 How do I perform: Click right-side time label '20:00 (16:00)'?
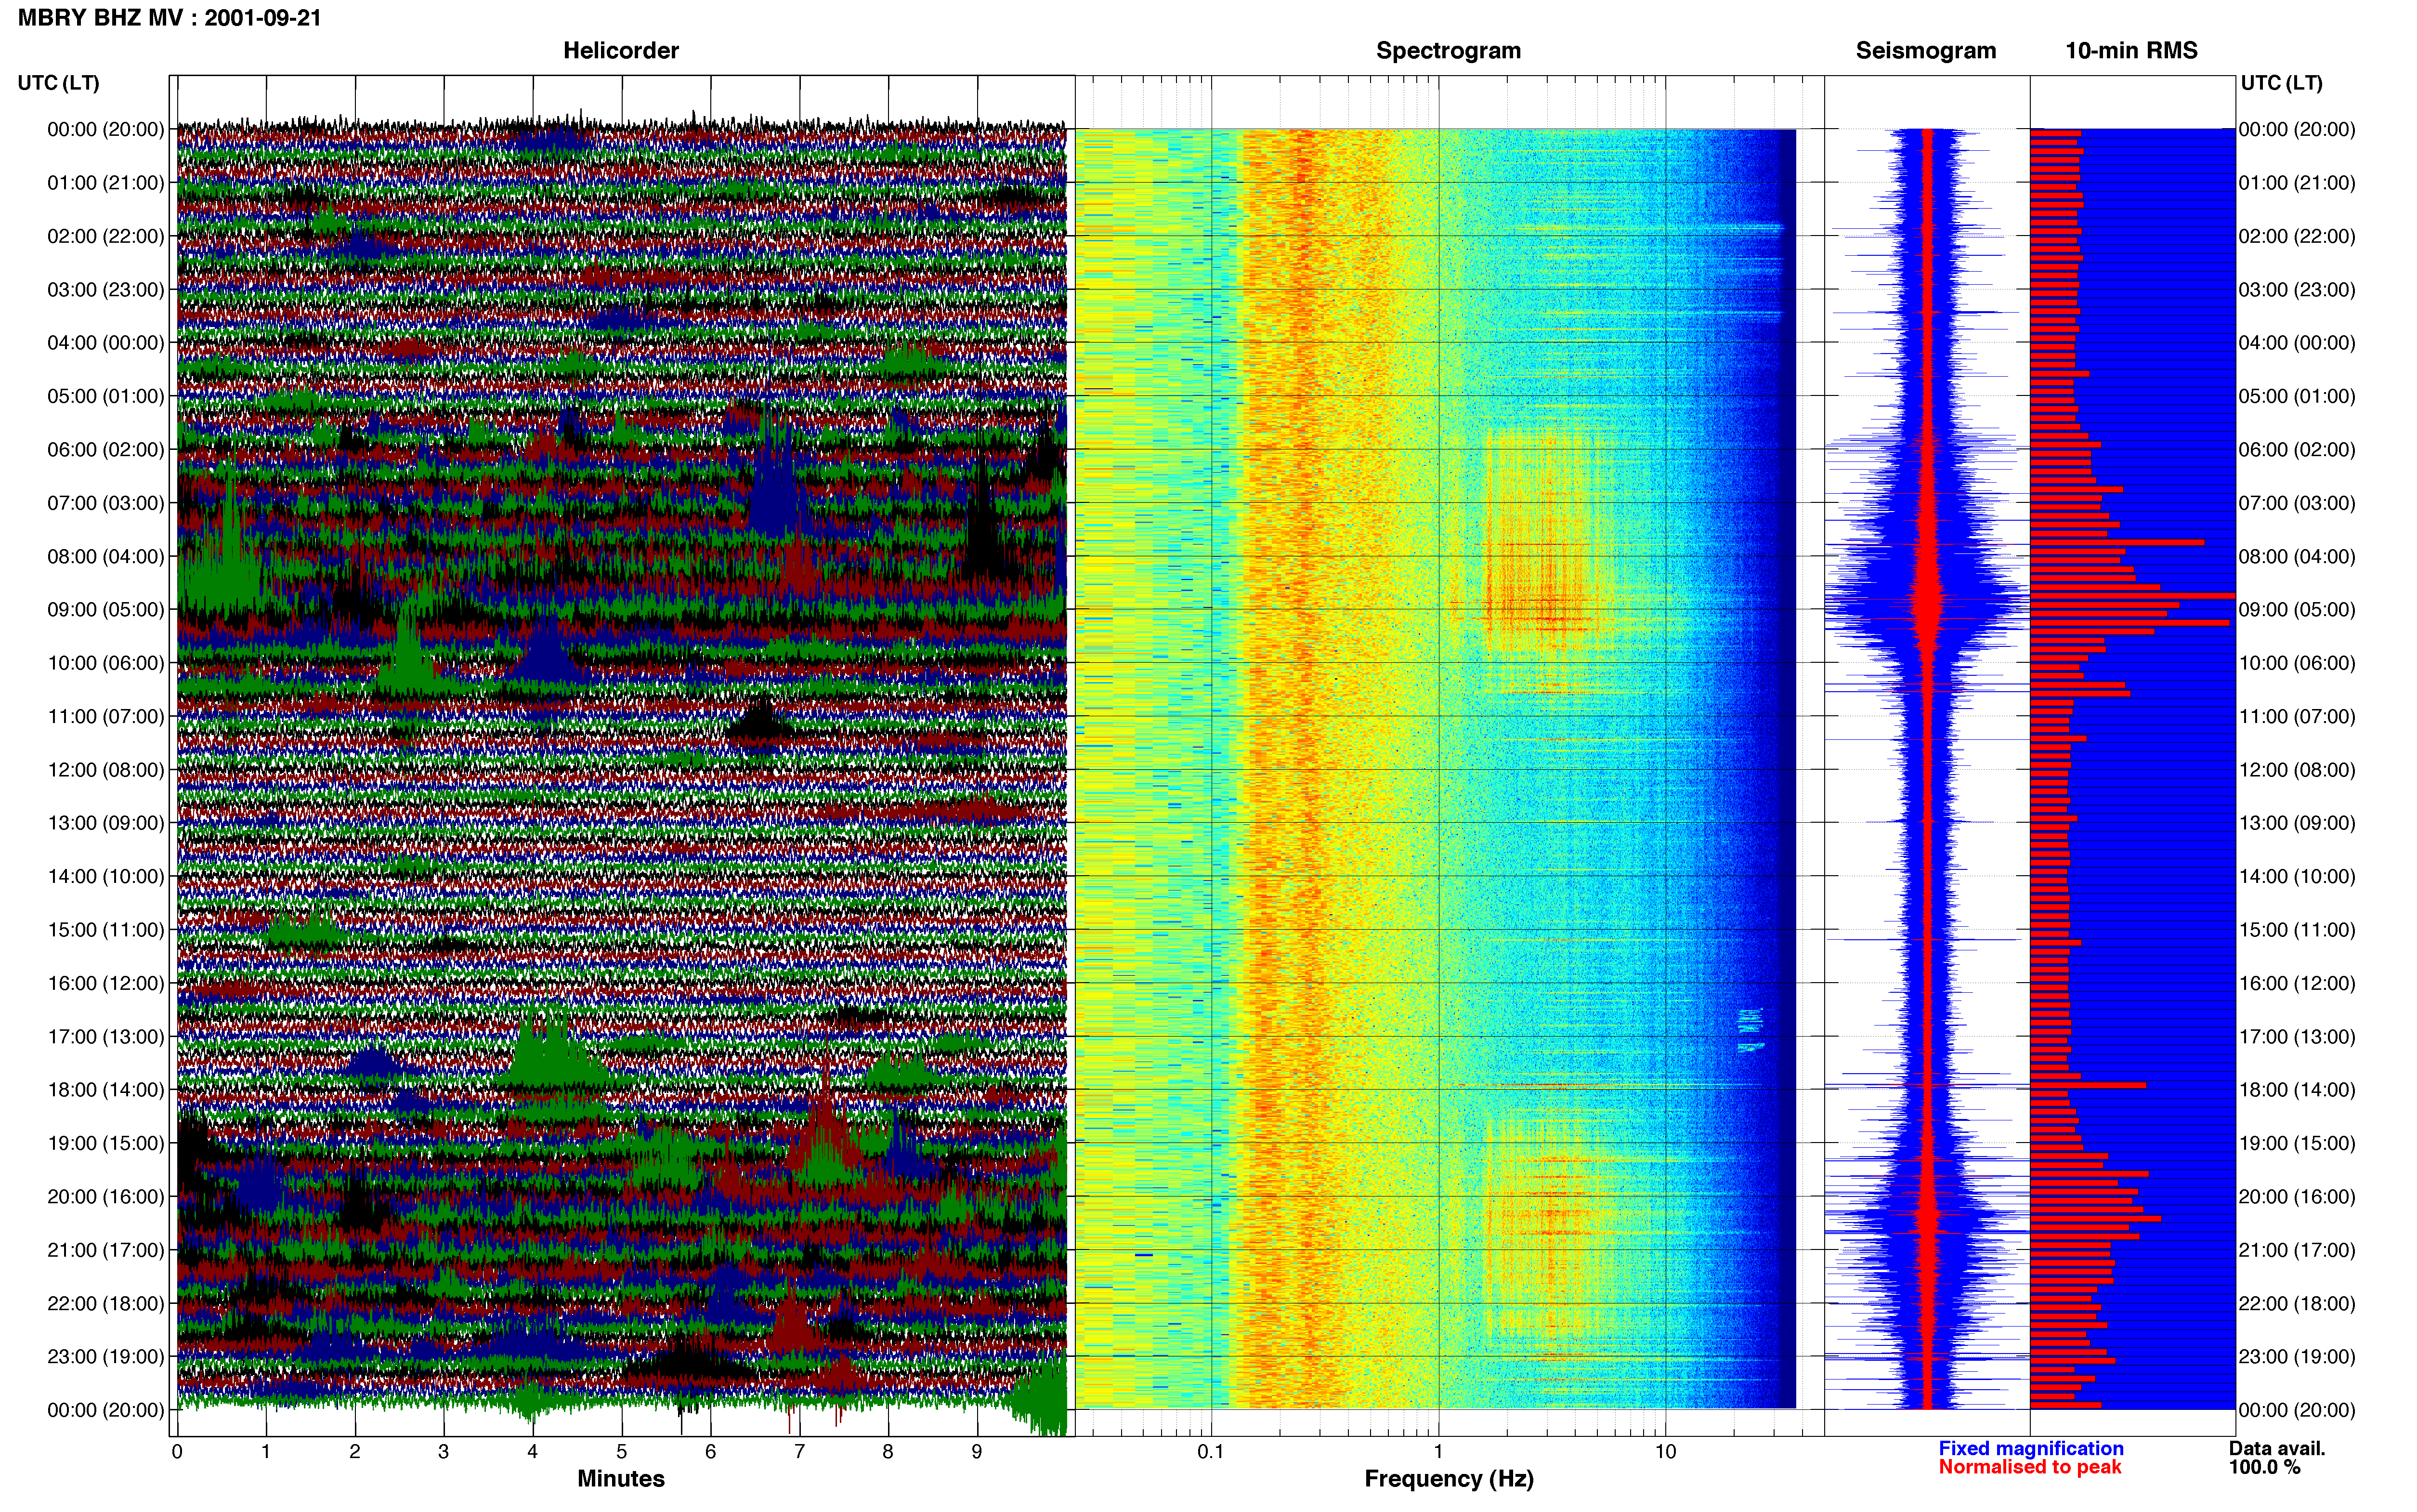click(2297, 1197)
